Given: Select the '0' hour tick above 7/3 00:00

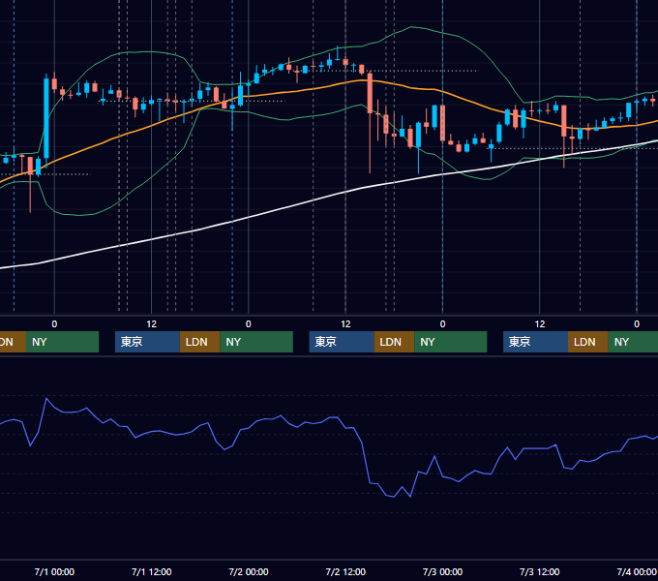Looking at the screenshot, I should coord(442,324).
